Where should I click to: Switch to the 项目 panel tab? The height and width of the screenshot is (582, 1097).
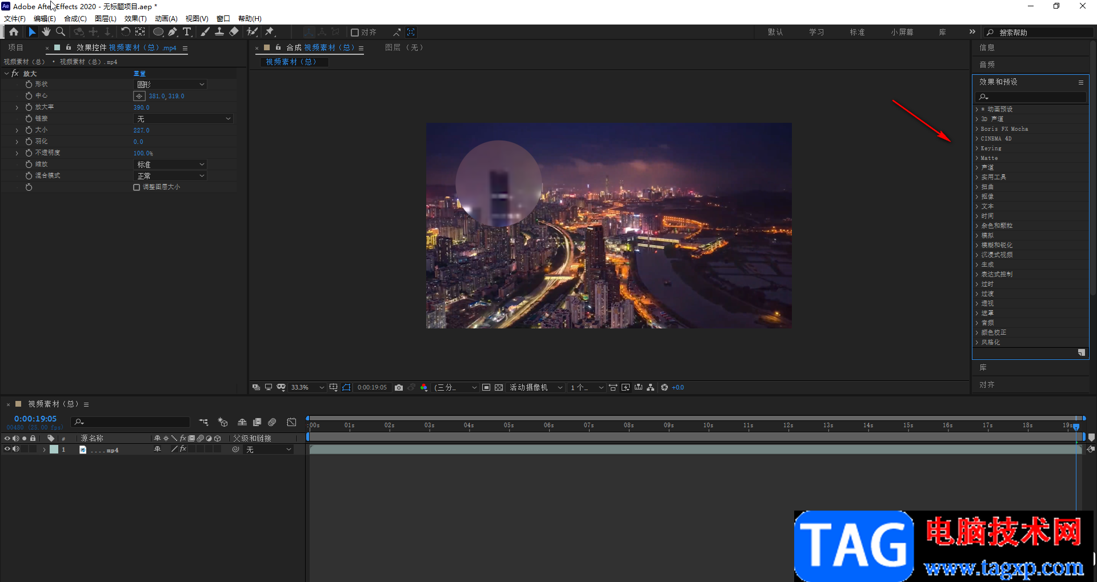click(15, 48)
